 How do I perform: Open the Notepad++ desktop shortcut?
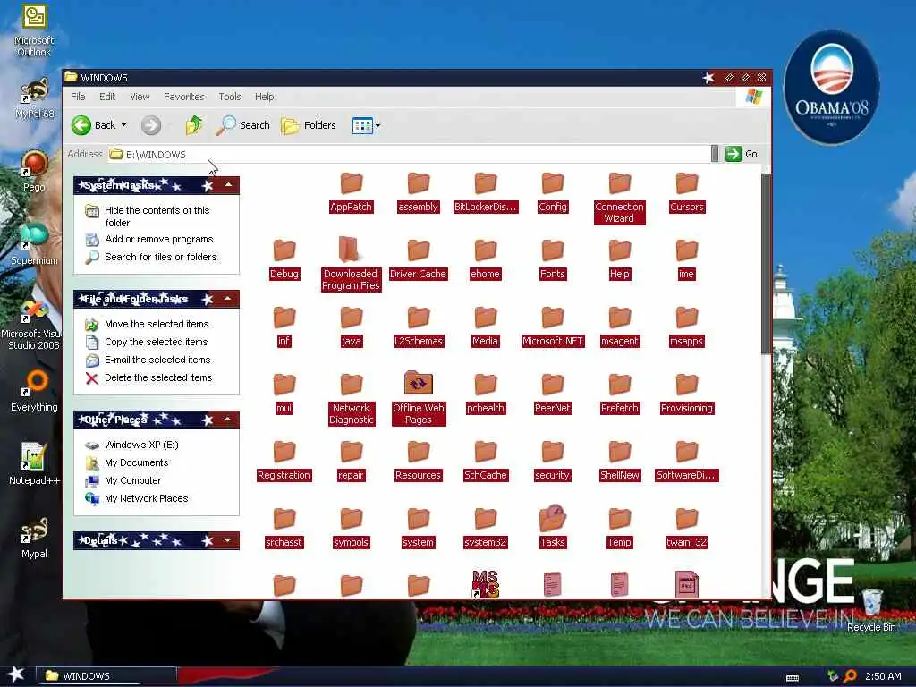34,464
